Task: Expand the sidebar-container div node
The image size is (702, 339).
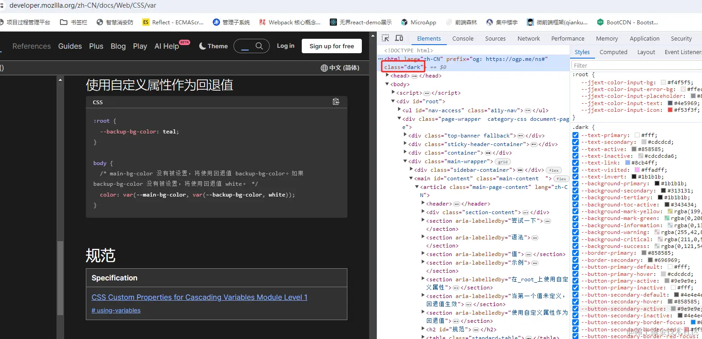Action: tap(411, 169)
